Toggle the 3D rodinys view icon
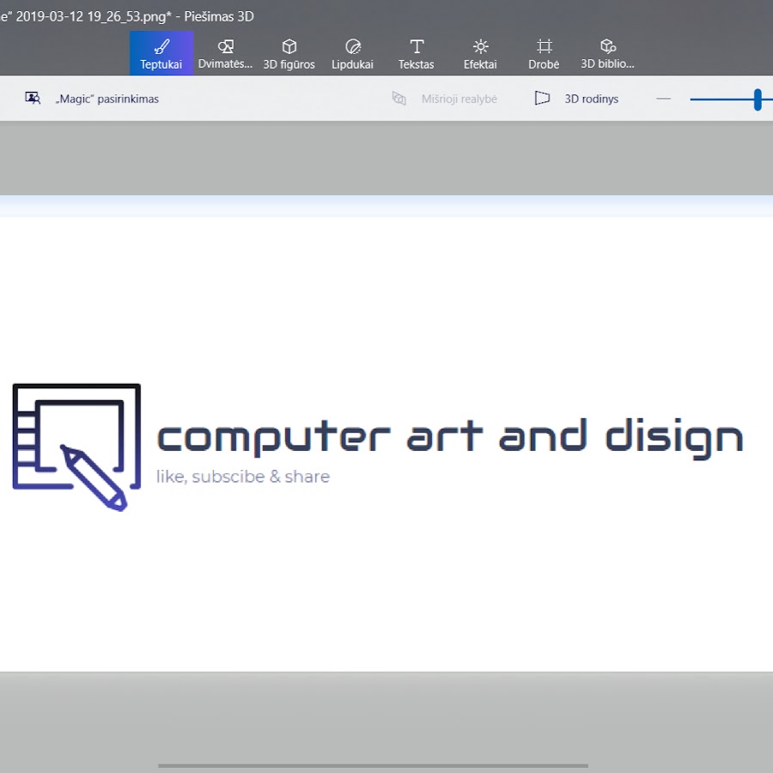The width and height of the screenshot is (773, 773). 542,98
